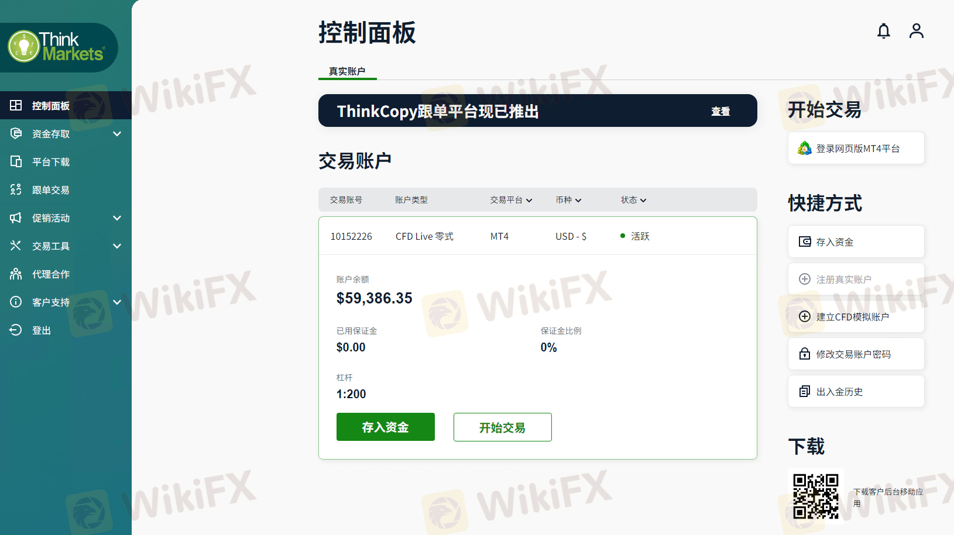954x535 pixels.
Task: Switch to the 真实账户 tab
Action: [347, 71]
